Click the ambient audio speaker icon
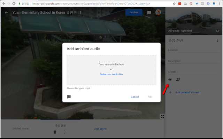 tap(170, 79)
